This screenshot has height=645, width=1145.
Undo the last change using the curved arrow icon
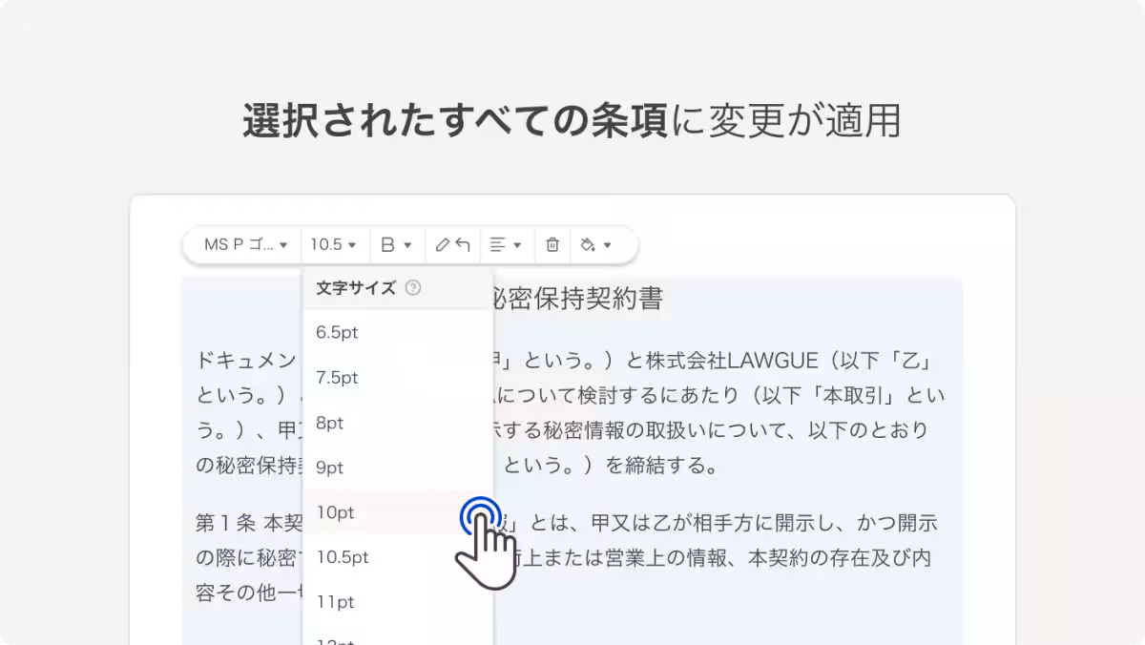[x=463, y=245]
